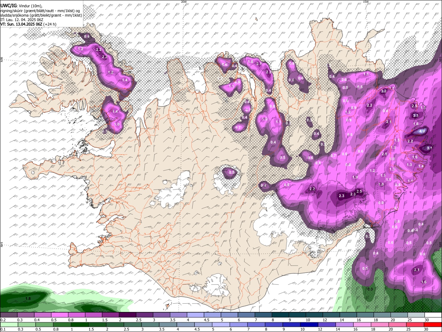Click the 3.3 snowfall value label

416,116
